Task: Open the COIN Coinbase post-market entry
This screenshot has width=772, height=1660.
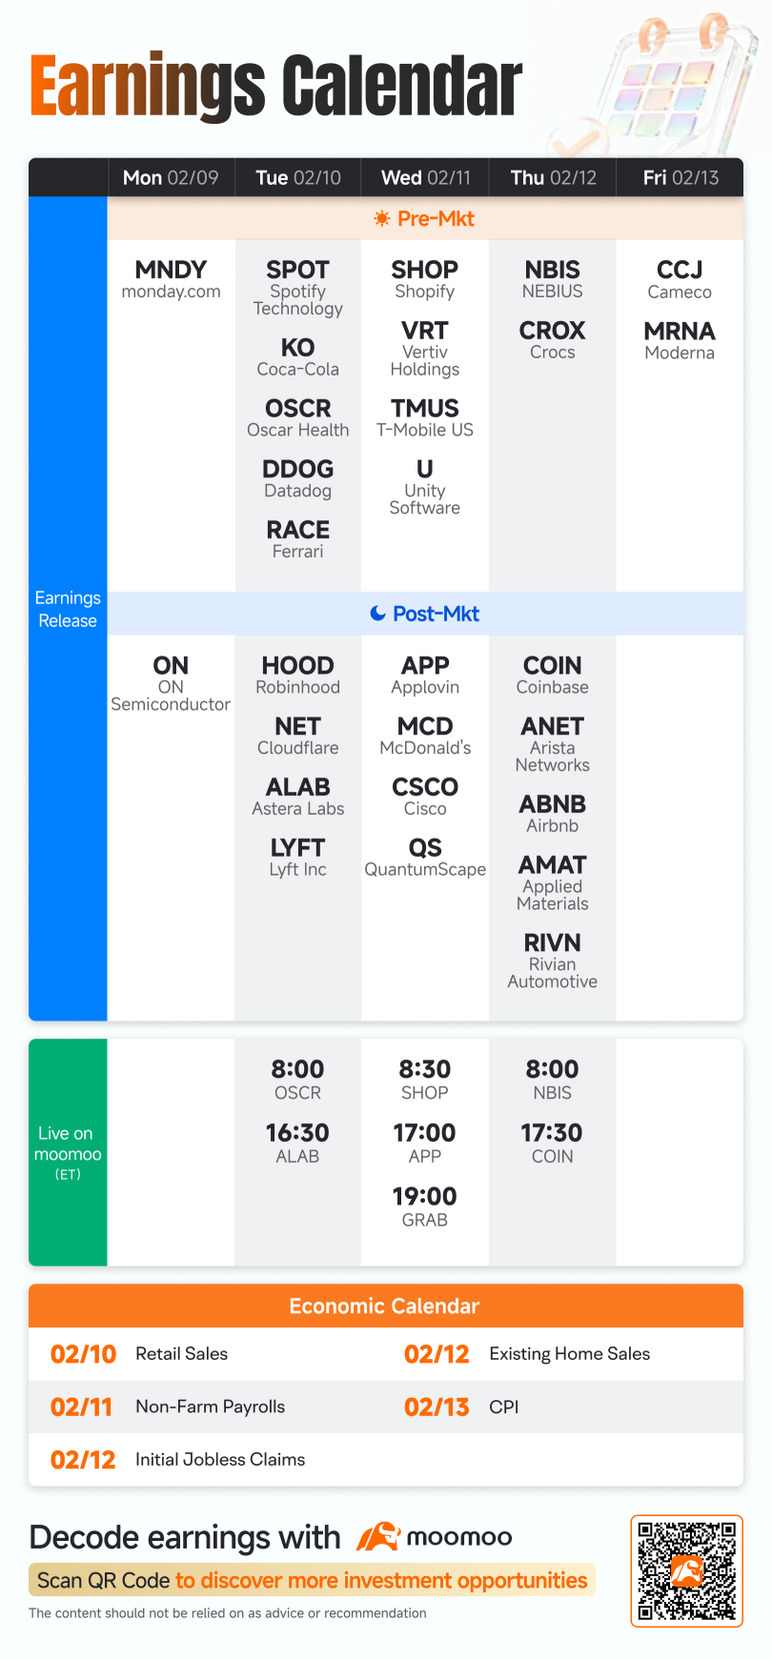Action: pyautogui.click(x=552, y=675)
